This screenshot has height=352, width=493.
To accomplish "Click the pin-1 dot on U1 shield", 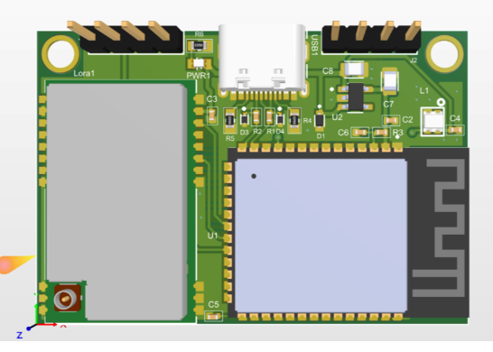I will pyautogui.click(x=254, y=176).
